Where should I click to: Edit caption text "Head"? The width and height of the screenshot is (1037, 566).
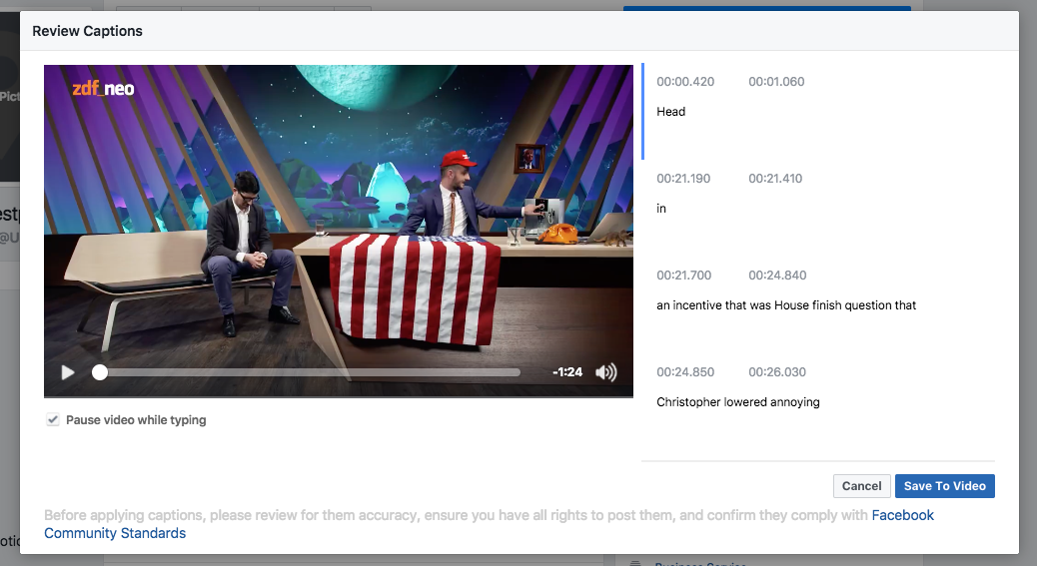[x=670, y=112]
